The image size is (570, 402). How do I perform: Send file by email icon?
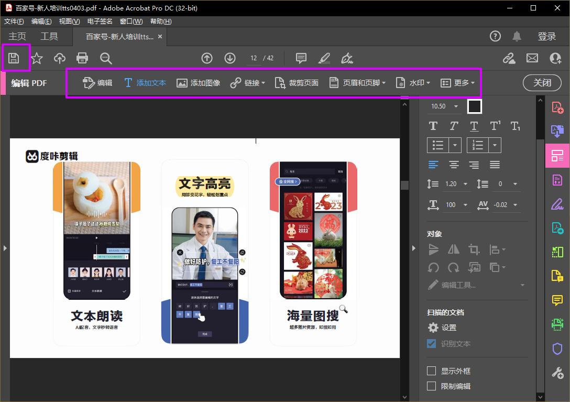point(532,58)
